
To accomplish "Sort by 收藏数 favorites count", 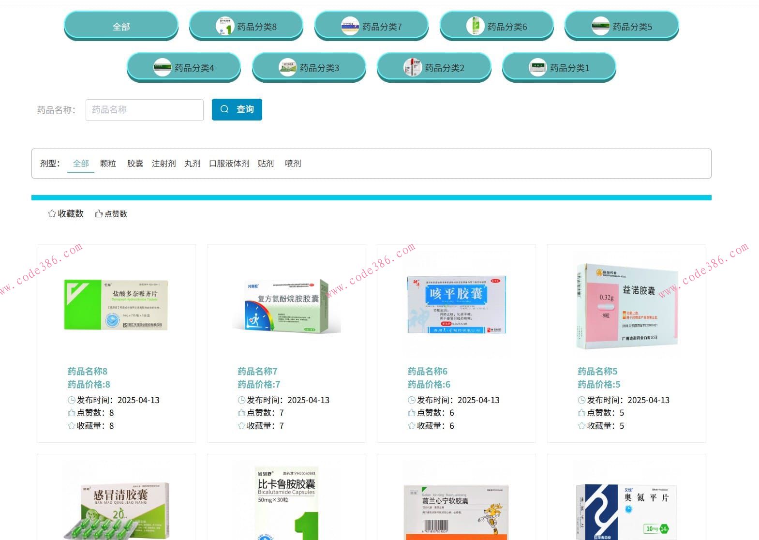I will tap(66, 214).
